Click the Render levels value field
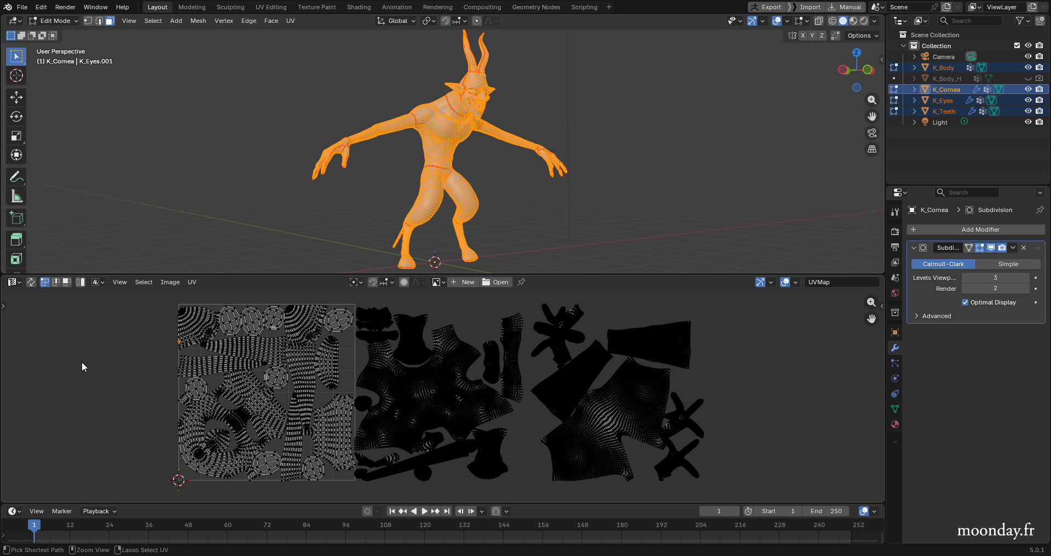Screen dimensions: 1051x556 click(x=995, y=289)
